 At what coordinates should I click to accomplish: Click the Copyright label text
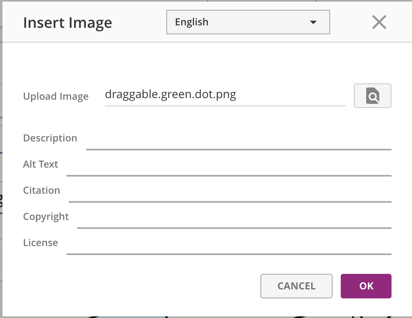coord(46,217)
